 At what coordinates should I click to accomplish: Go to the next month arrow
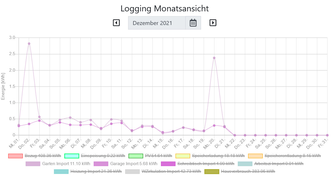tap(213, 23)
